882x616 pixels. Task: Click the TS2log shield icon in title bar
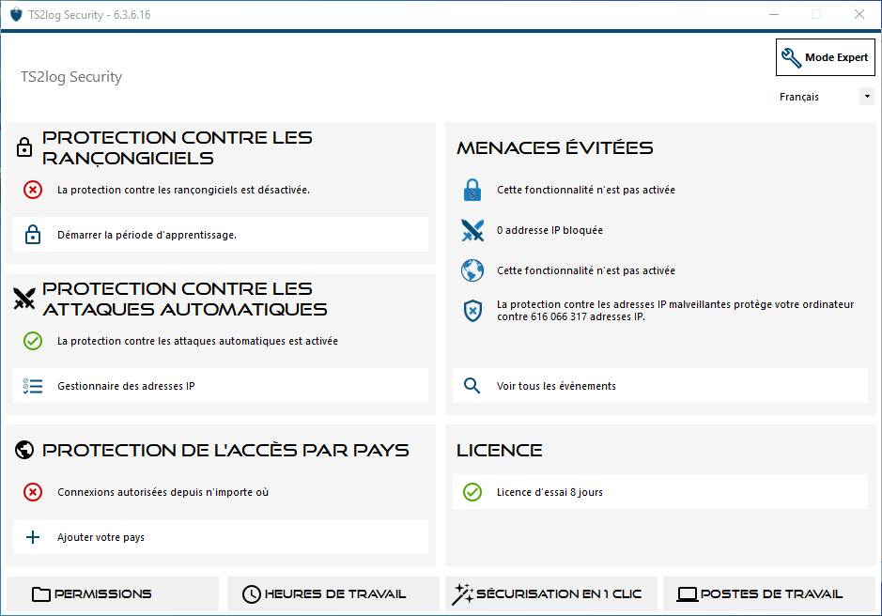click(x=16, y=15)
